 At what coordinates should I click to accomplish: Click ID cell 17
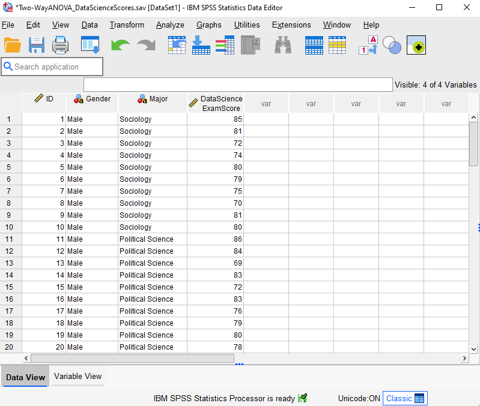click(44, 311)
